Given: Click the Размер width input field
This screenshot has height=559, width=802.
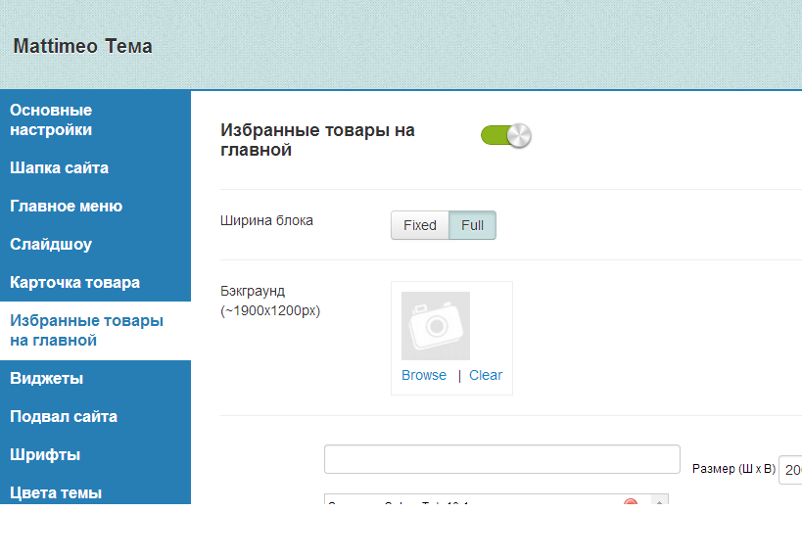Looking at the screenshot, I should [x=790, y=470].
